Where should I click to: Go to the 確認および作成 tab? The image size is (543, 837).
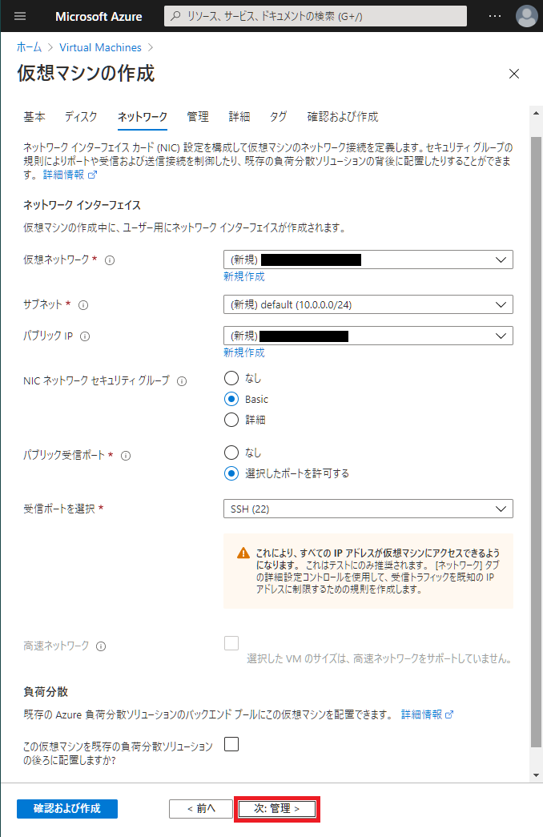342,117
